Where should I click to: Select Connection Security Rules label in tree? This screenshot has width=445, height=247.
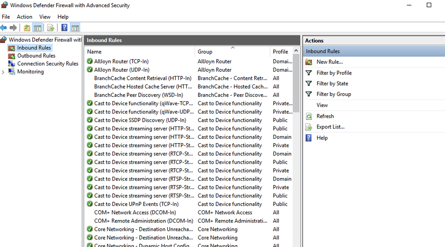point(48,64)
